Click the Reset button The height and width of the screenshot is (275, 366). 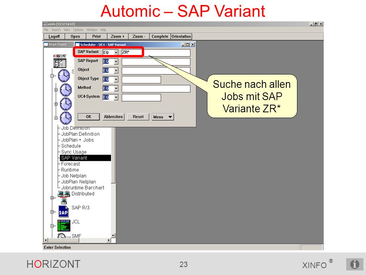138,117
